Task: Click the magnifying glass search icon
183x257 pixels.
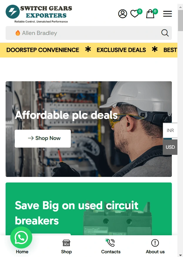Action: pyautogui.click(x=165, y=33)
